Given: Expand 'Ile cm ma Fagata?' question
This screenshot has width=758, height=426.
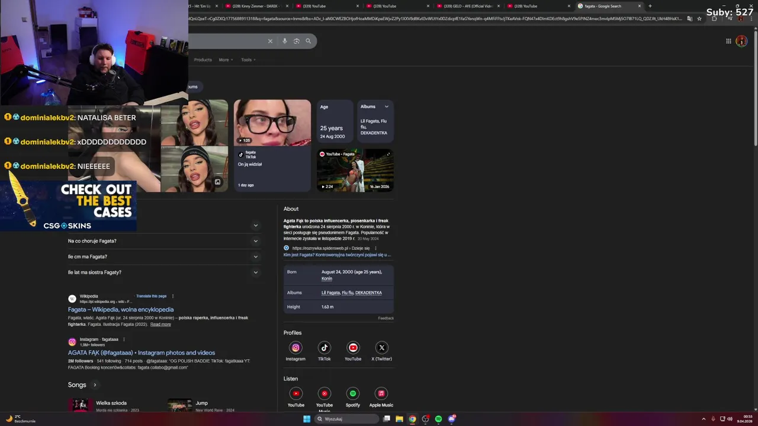Looking at the screenshot, I should 164,257.
